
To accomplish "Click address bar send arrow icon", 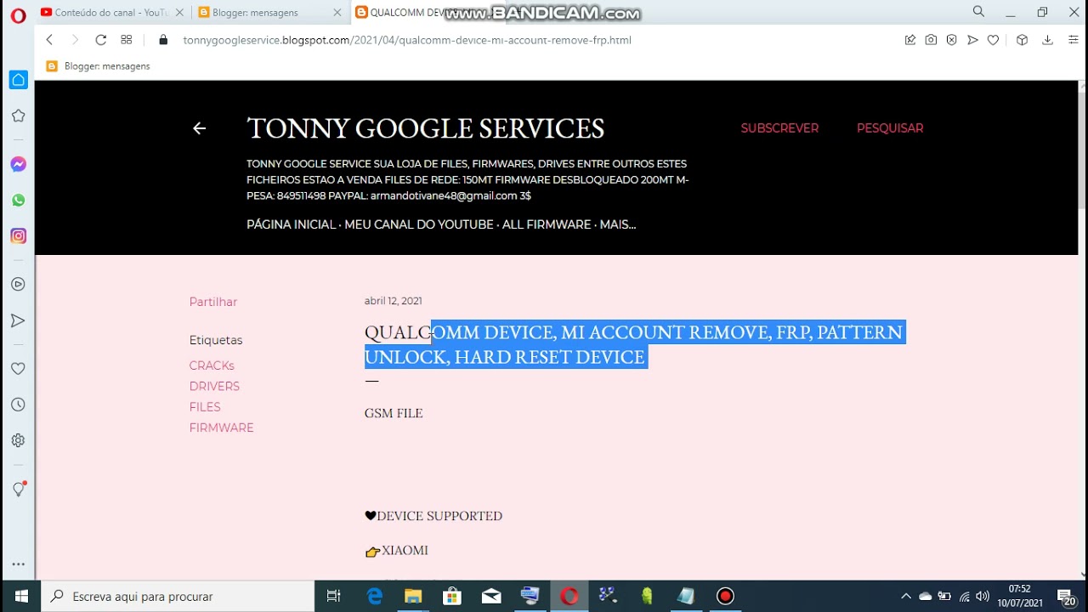I will tap(972, 40).
